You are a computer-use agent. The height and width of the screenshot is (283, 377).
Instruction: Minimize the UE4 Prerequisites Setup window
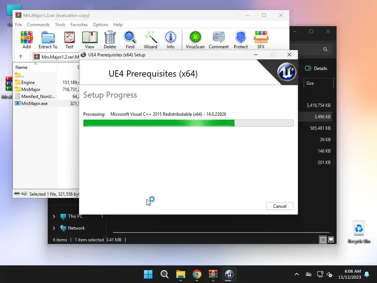click(x=256, y=55)
